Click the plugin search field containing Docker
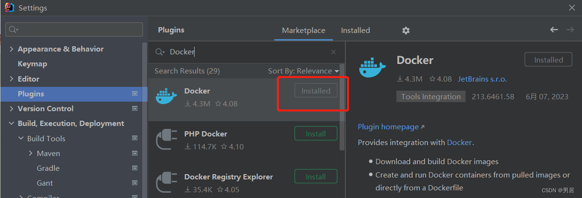 [x=246, y=52]
